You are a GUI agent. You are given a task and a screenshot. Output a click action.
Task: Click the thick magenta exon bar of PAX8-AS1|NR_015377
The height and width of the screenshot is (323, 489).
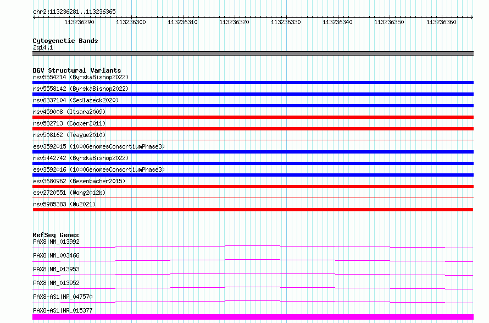(x=253, y=317)
